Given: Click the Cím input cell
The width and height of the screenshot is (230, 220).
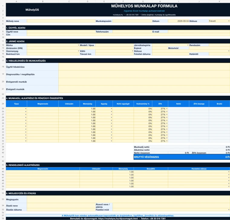Looking at the screenshot, I should (128, 35).
